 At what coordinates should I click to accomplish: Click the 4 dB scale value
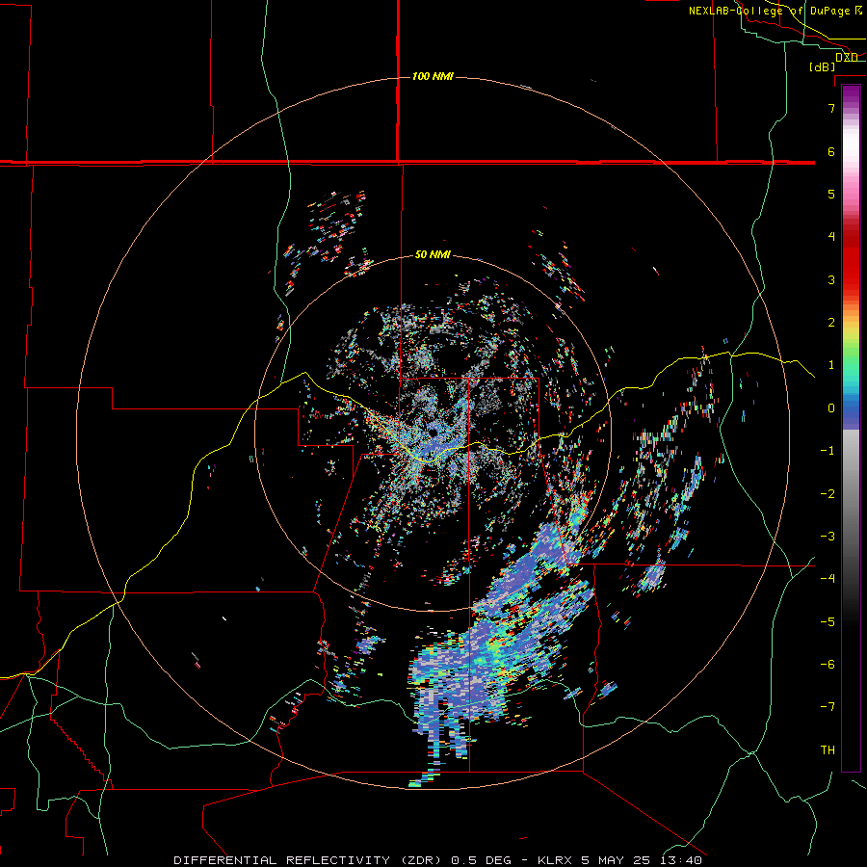pyautogui.click(x=831, y=237)
